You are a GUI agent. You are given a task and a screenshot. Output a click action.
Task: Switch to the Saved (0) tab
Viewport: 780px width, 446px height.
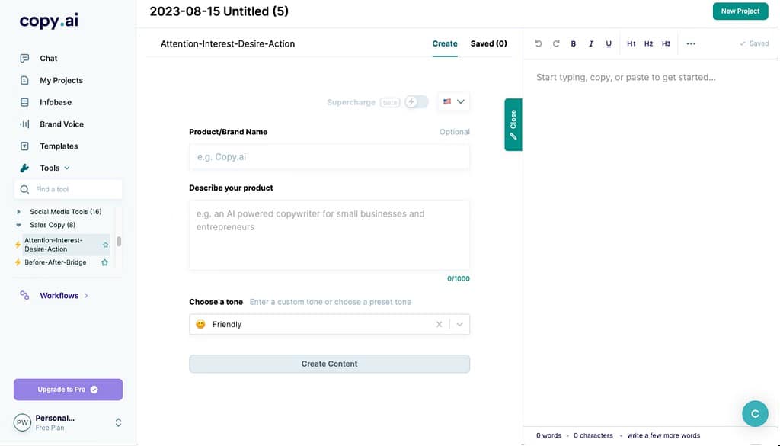pyautogui.click(x=488, y=43)
